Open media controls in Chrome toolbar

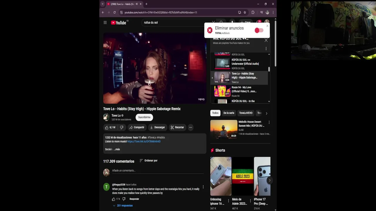click(261, 12)
